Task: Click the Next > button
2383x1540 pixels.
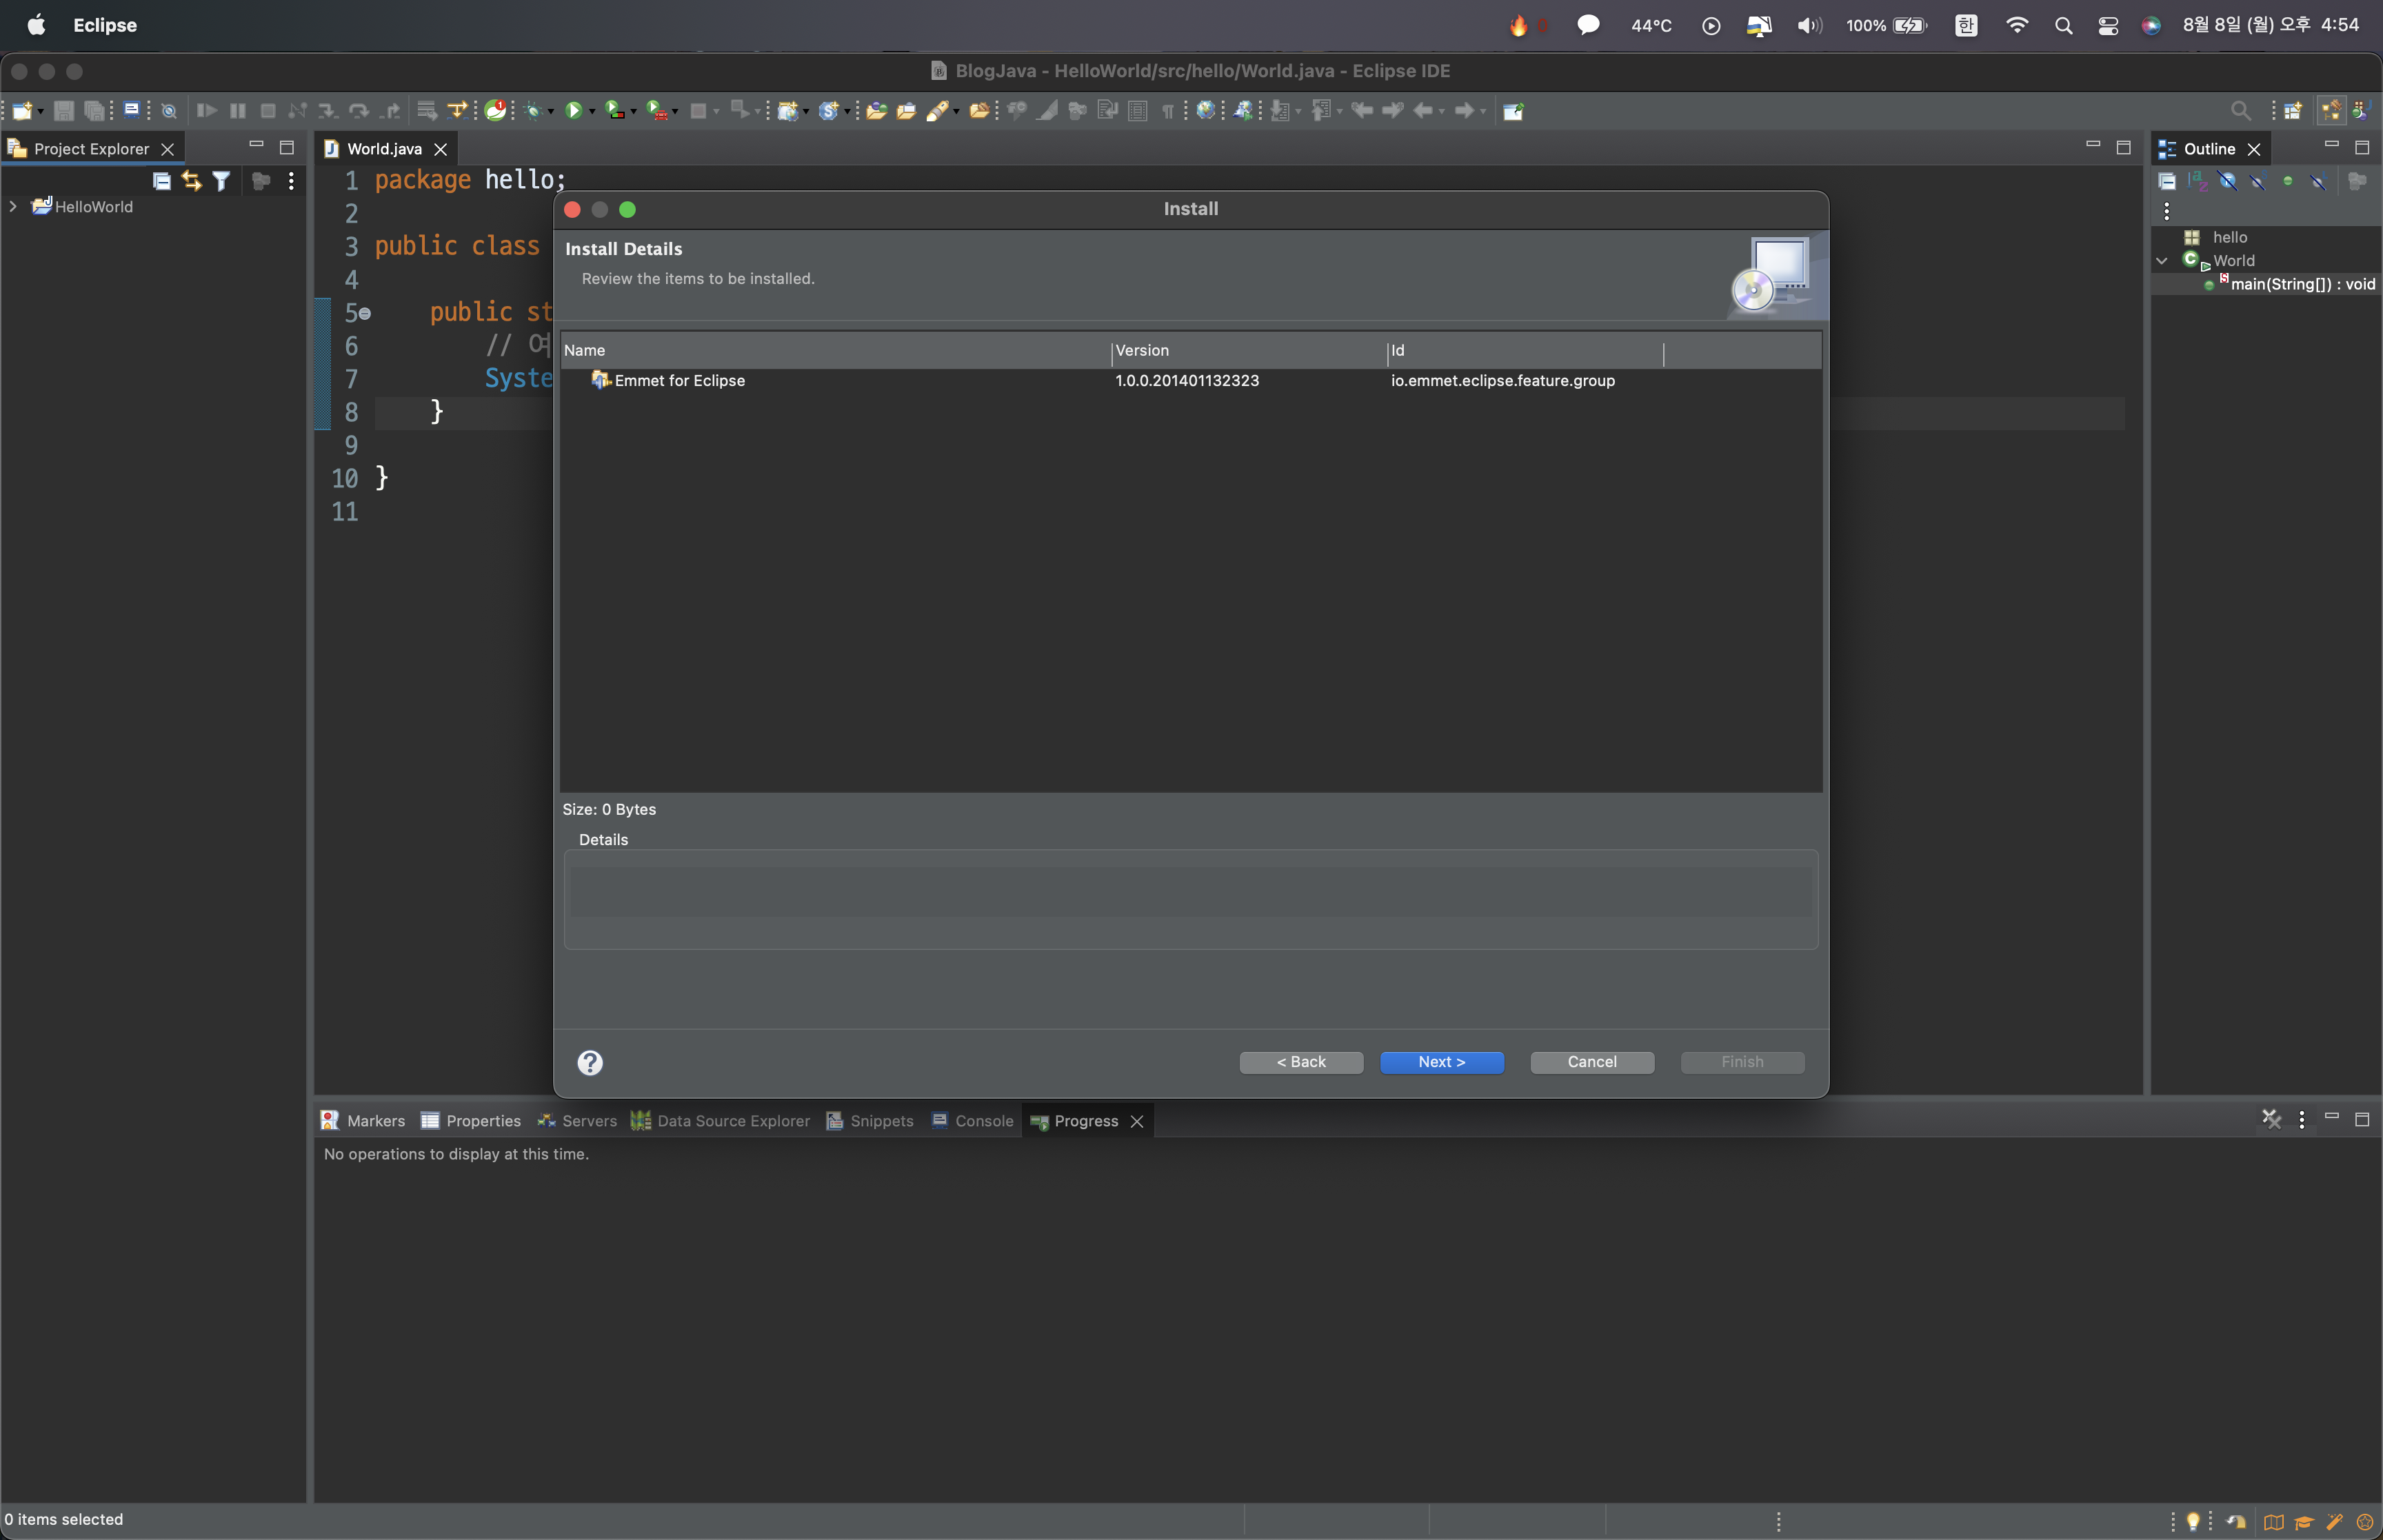Action: pos(1441,1062)
